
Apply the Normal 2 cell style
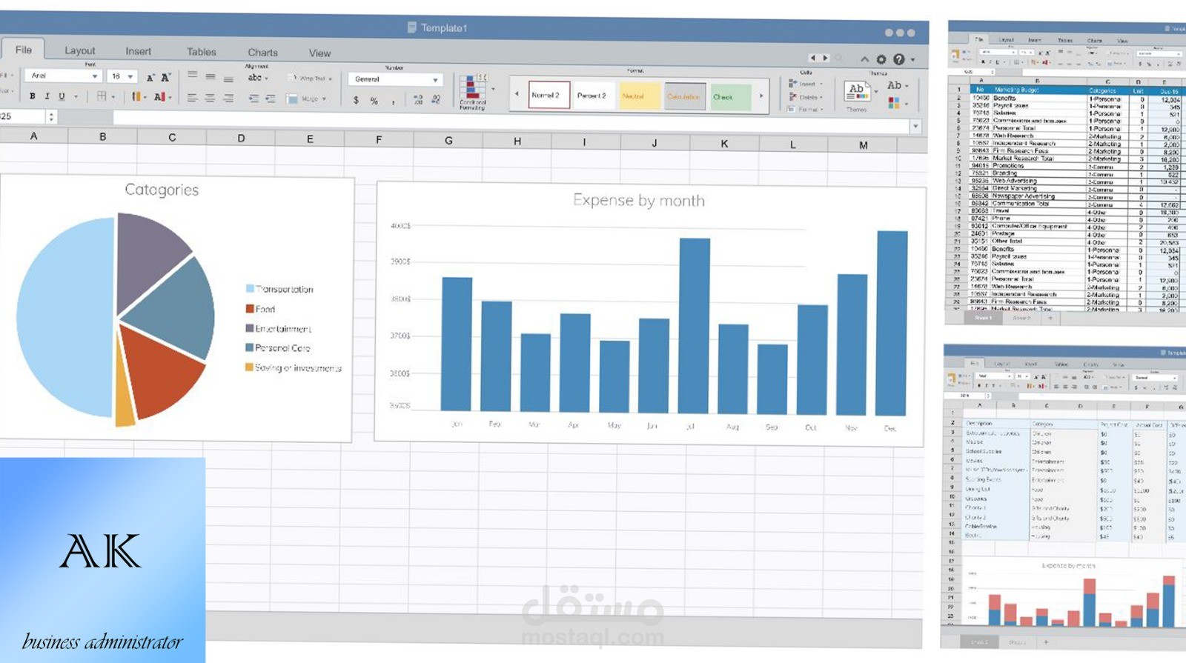coord(549,95)
